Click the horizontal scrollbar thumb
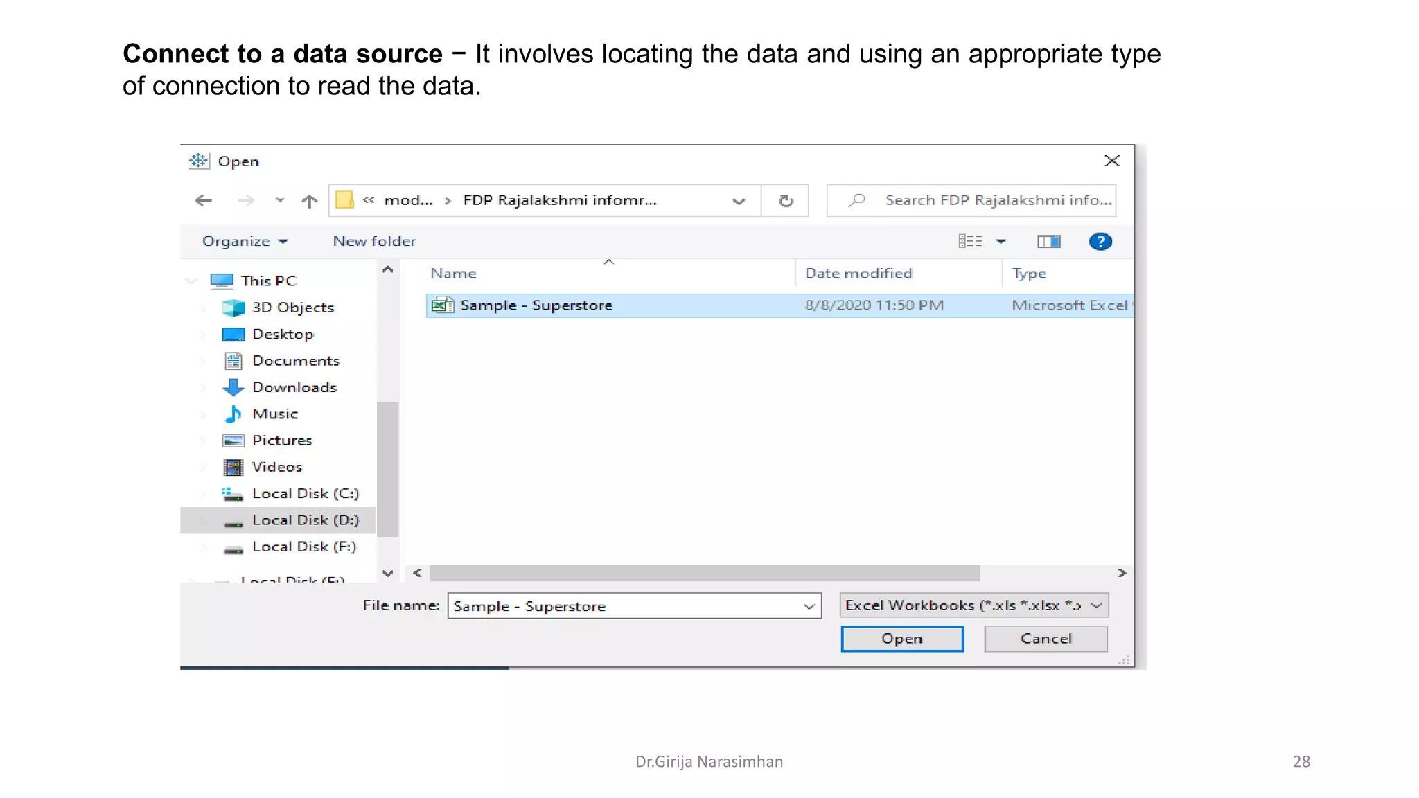The width and height of the screenshot is (1419, 798). 705,574
